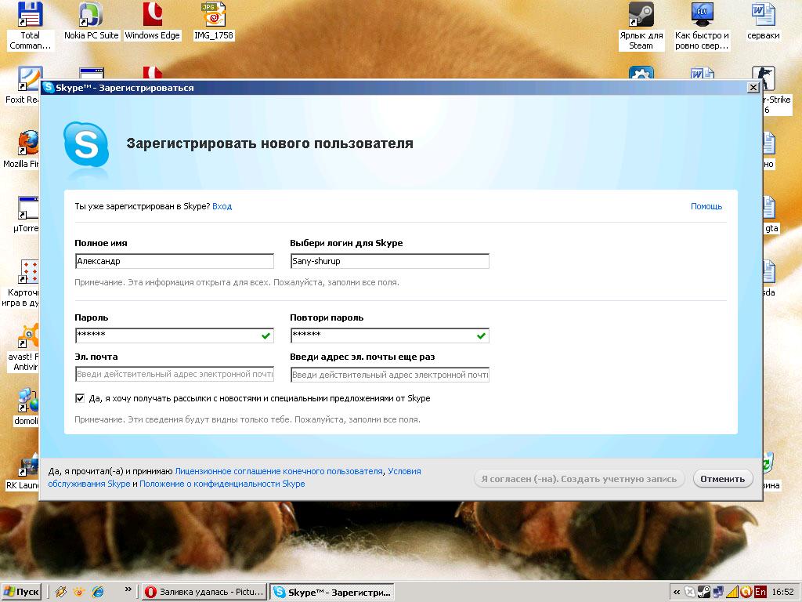The height and width of the screenshot is (602, 802).
Task: Click the first quick launch icon
Action: (61, 592)
